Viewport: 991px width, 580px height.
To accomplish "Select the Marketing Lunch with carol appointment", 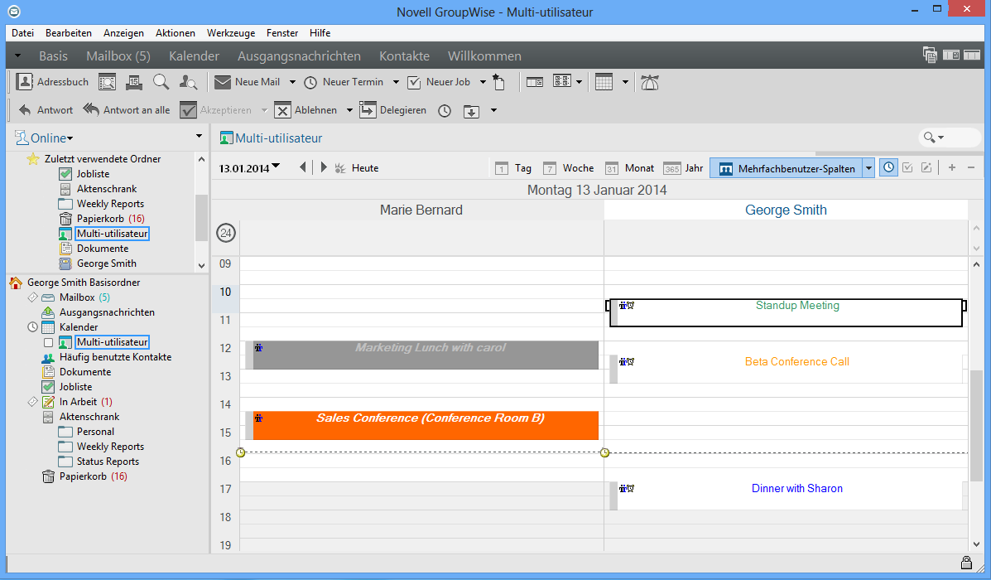I will (x=421, y=355).
